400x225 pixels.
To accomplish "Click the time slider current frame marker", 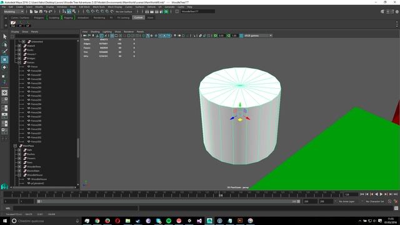I will pyautogui.click(x=221, y=195).
